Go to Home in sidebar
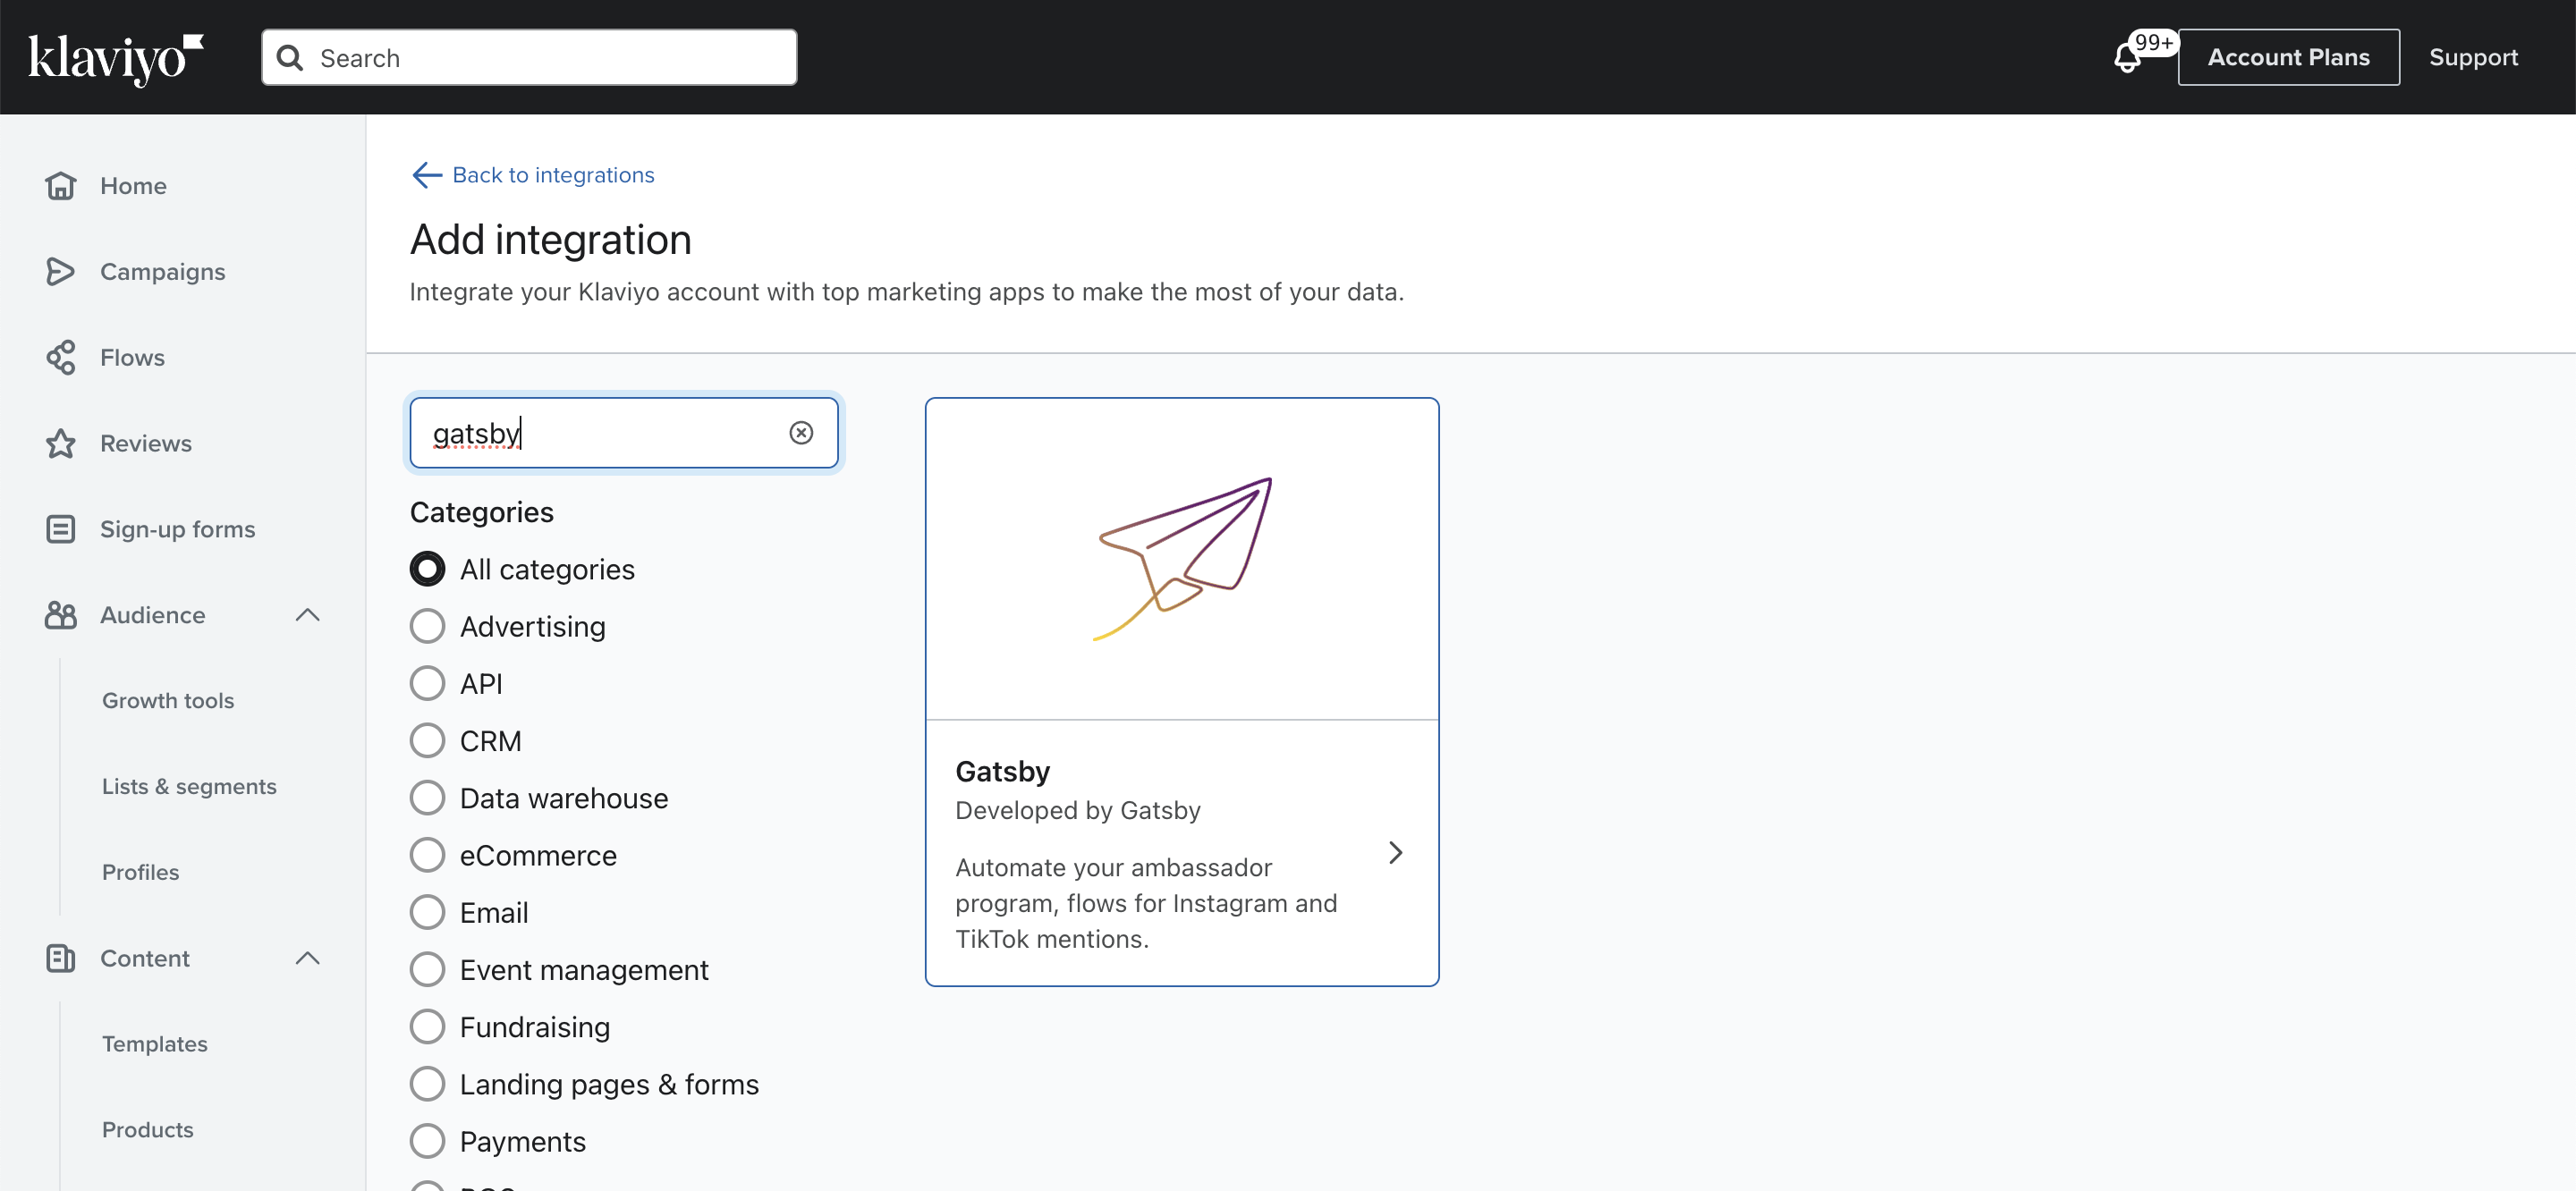Image resolution: width=2576 pixels, height=1191 pixels. 133,186
